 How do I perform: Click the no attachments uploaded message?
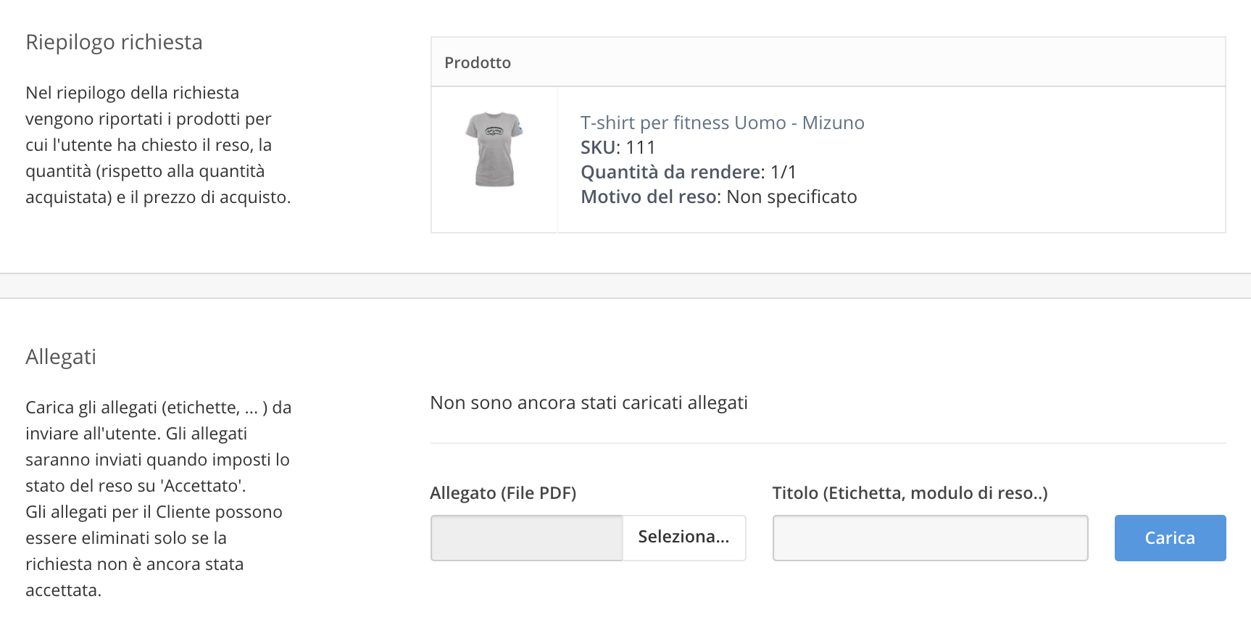pos(589,402)
